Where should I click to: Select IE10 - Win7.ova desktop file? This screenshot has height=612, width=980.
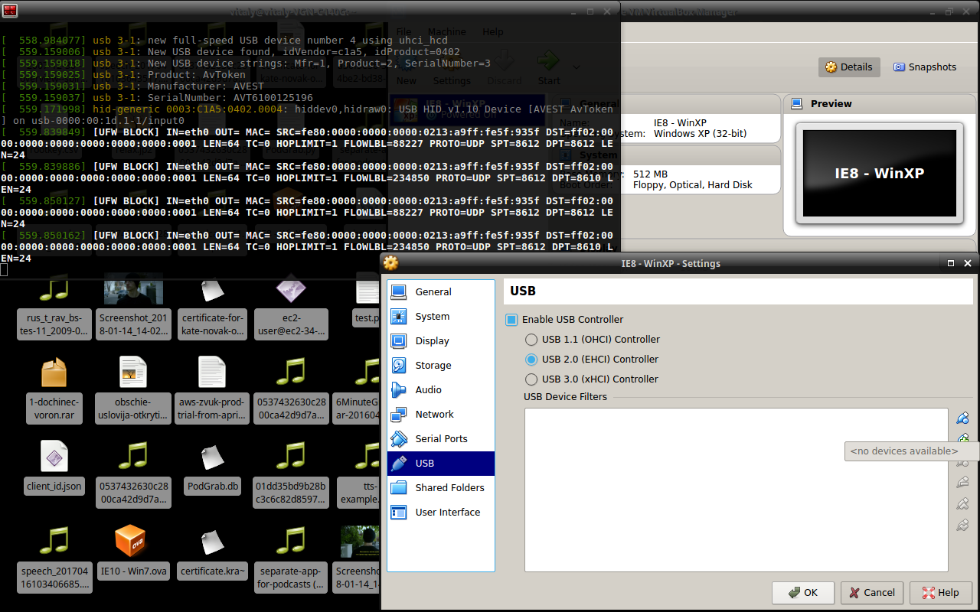132,552
